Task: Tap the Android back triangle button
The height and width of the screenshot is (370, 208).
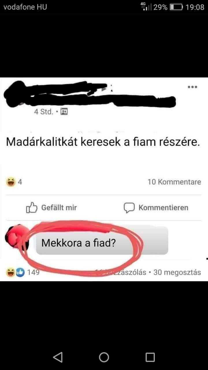Action: pyautogui.click(x=58, y=357)
